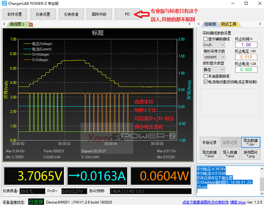This screenshot has width=264, height=205.
Task: Switch to the 控制板 tab
Action: 210,24
